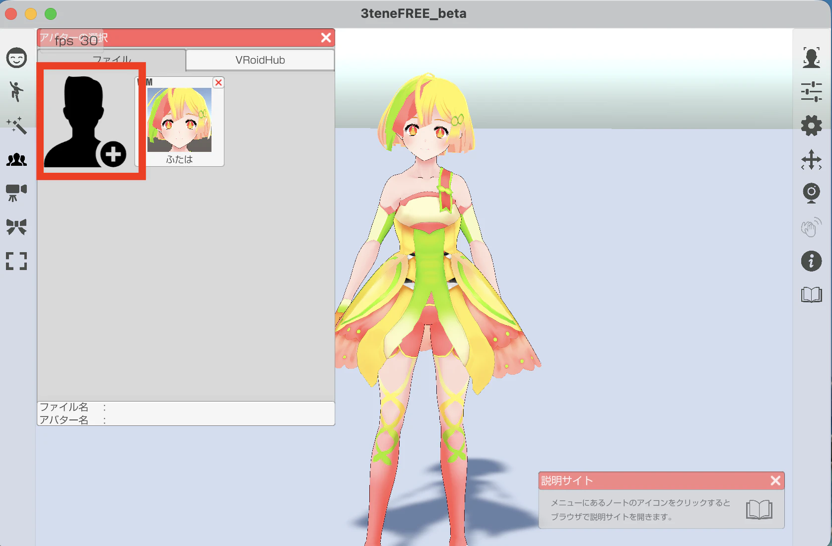Click the webcam icon
The image size is (832, 546).
812,193
